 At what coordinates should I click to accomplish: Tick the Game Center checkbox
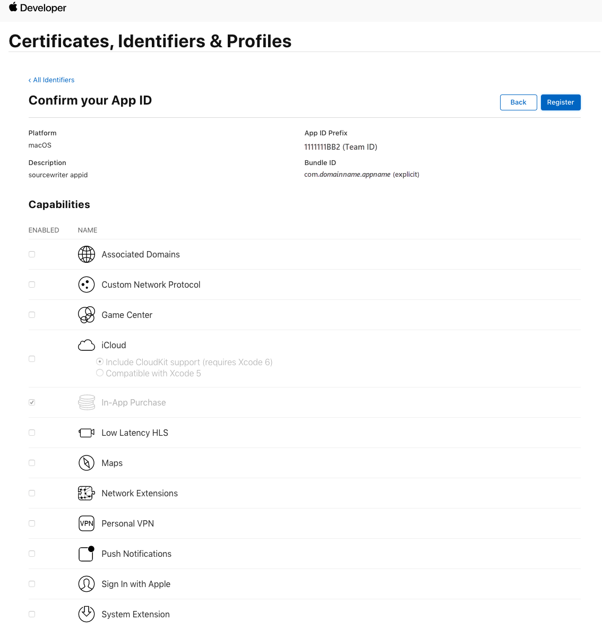coord(32,315)
